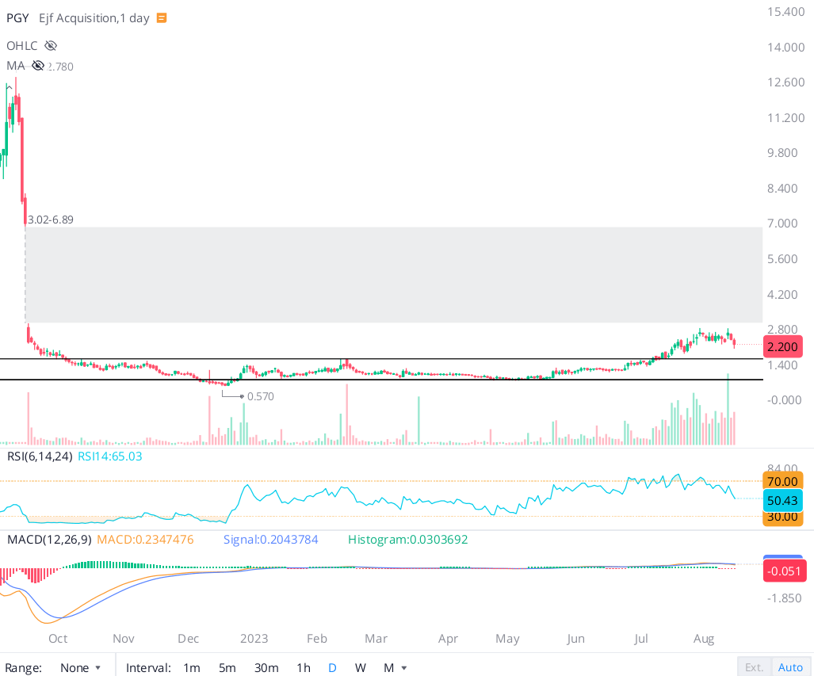Select the 5m interval

pos(227,667)
